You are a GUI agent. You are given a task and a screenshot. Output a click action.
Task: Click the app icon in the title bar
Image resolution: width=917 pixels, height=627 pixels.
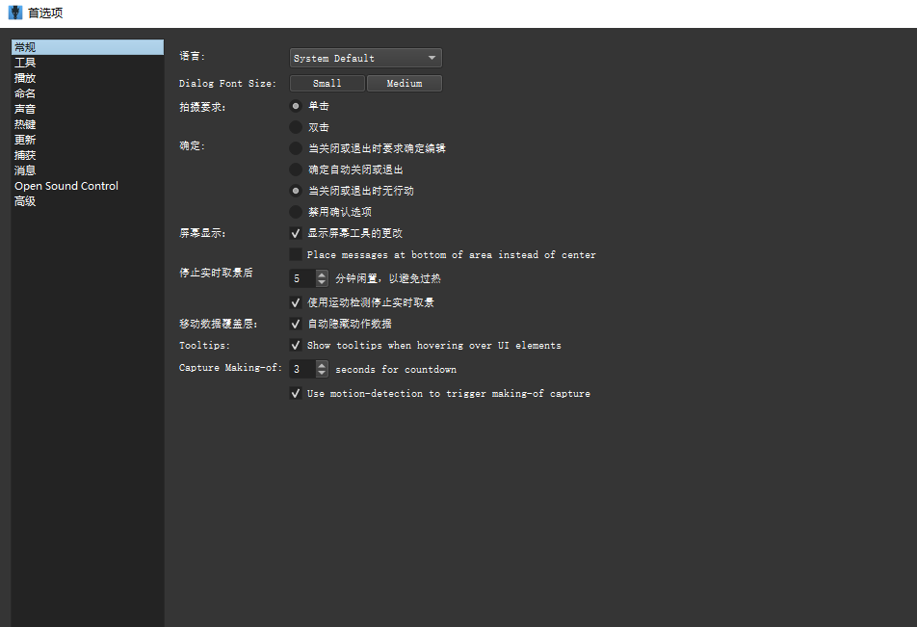15,13
